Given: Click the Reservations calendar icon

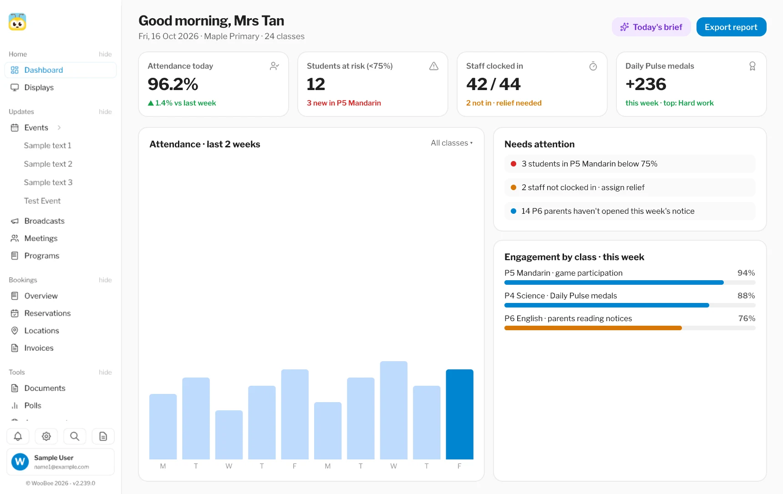Looking at the screenshot, I should pos(15,313).
